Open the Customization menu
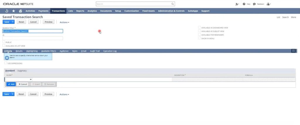 click(x=132, y=11)
